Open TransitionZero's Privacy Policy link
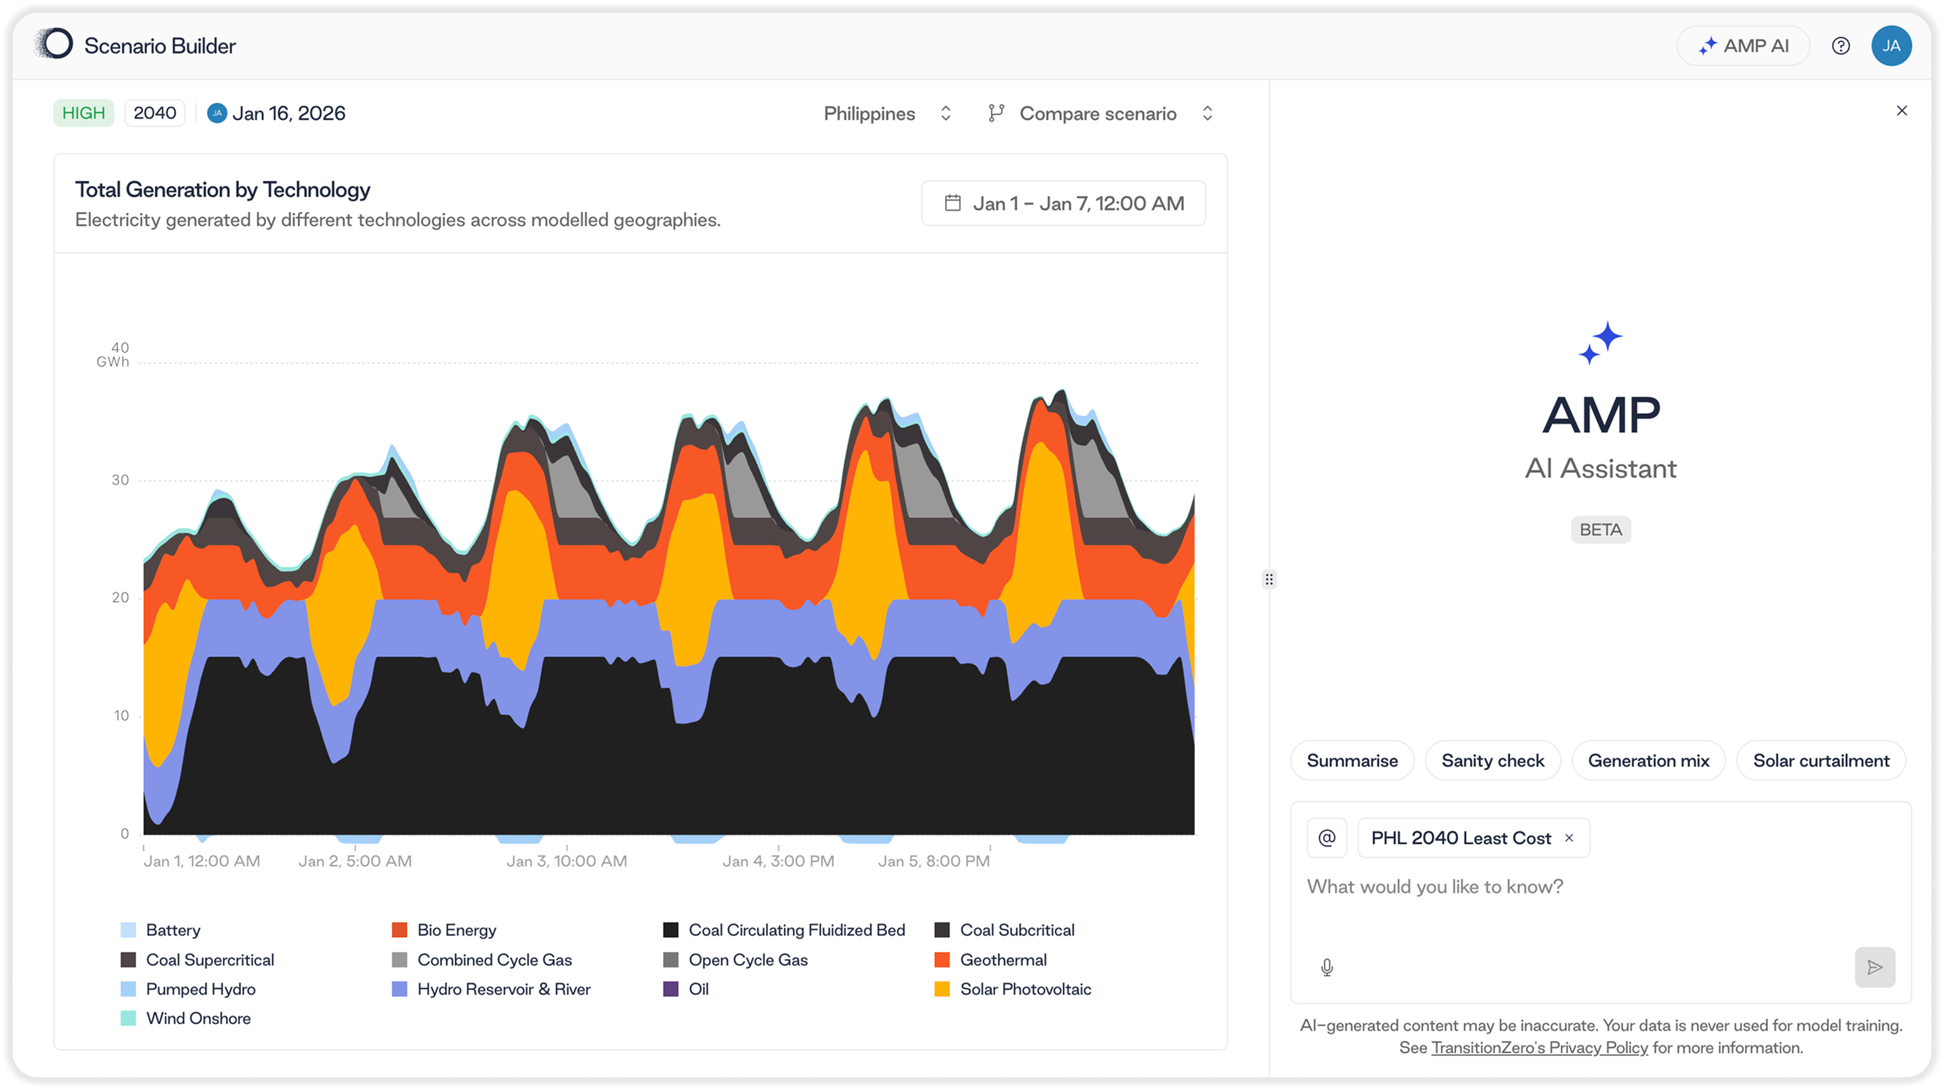The height and width of the screenshot is (1090, 1944). click(x=1539, y=1047)
